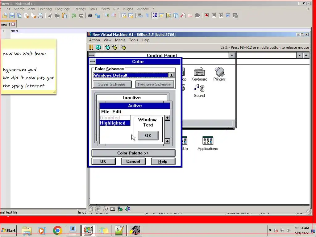316x237 pixels.
Task: Click the Save icon in Notepad++ toolbar
Action: [x=12, y=15]
